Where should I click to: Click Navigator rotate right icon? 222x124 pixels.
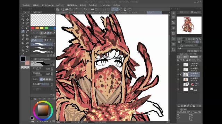[x=190, y=42]
